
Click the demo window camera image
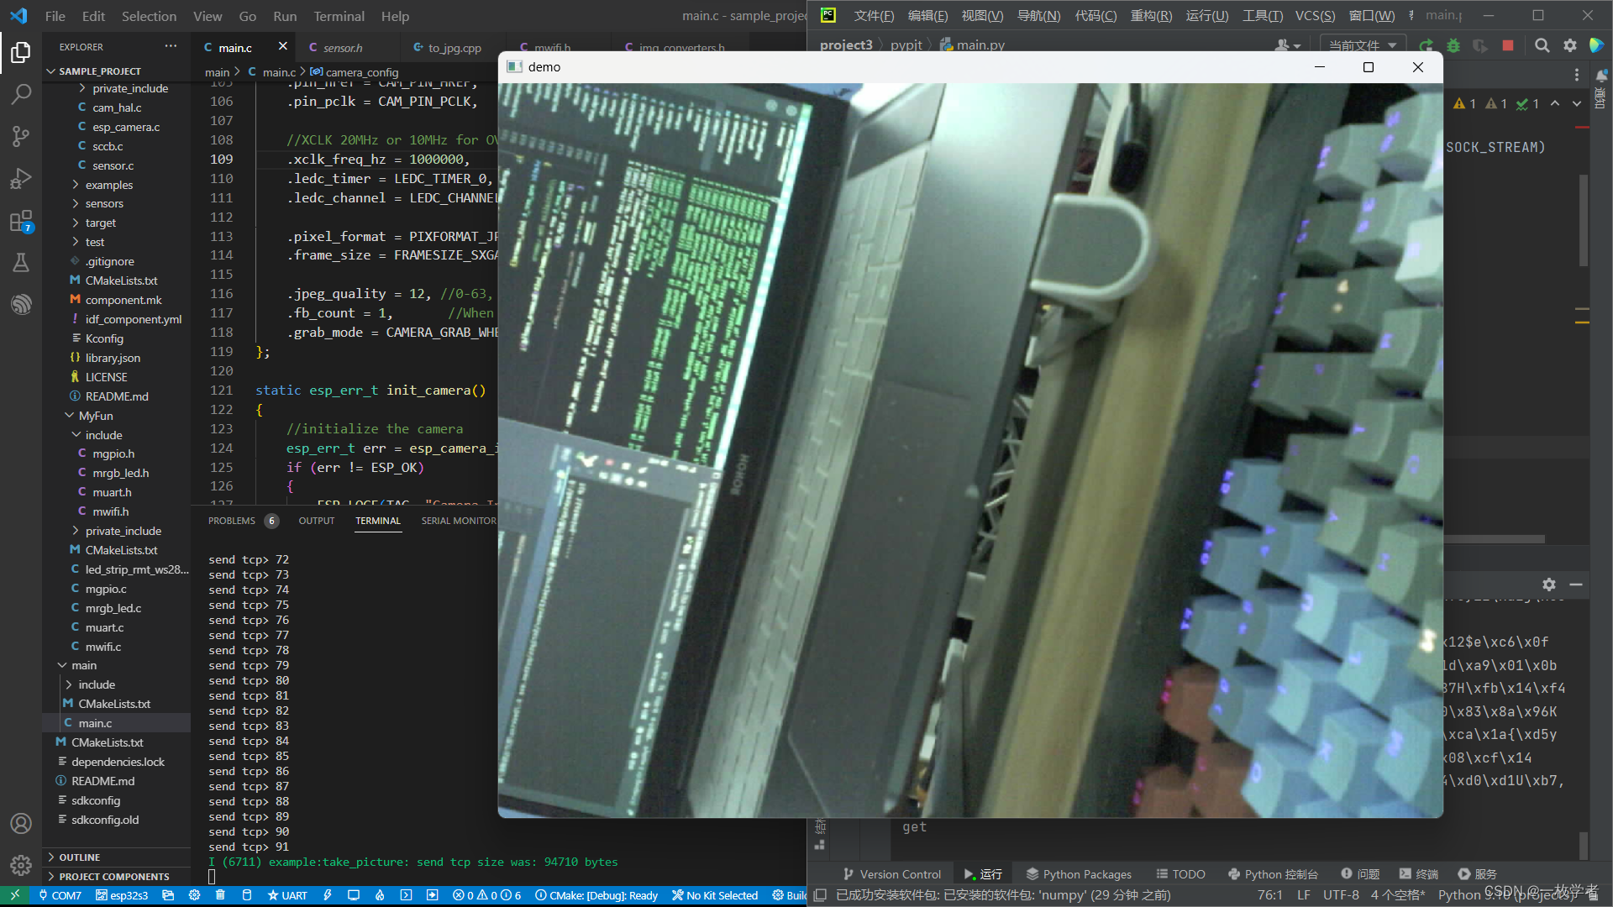(x=970, y=450)
